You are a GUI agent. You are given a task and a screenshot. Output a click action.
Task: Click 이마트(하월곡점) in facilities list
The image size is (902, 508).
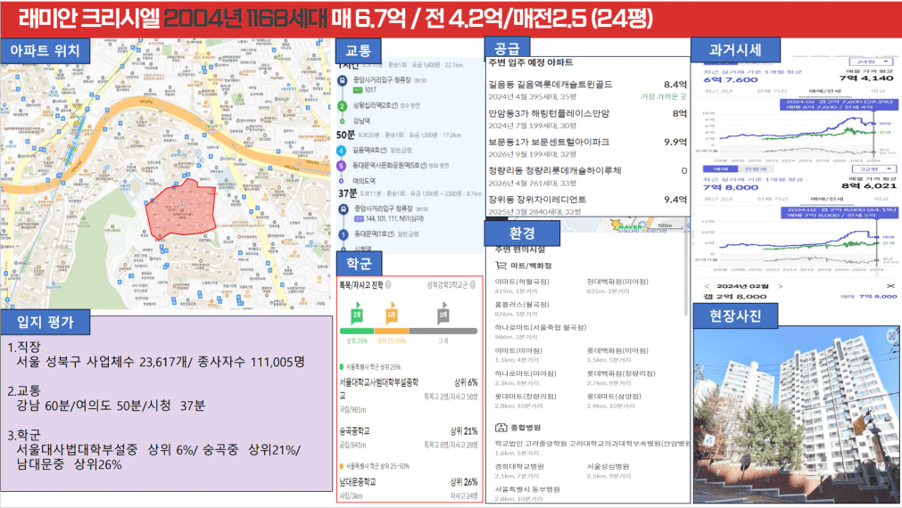(522, 282)
